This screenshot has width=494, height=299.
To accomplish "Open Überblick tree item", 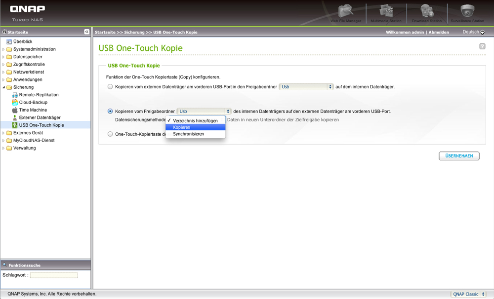I will click(23, 41).
